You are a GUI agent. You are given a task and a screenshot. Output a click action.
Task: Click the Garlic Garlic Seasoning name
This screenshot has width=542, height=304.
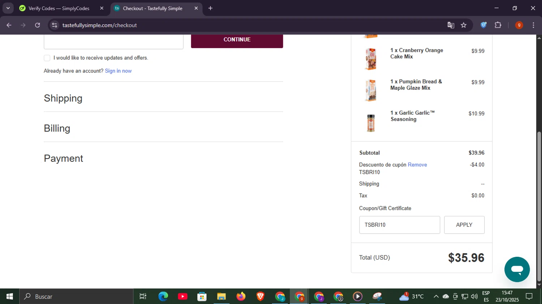tap(412, 116)
